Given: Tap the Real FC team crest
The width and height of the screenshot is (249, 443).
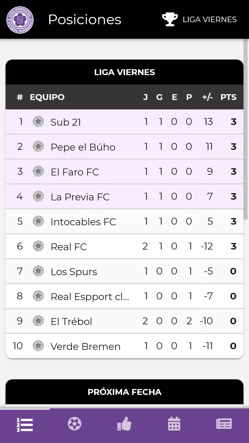Looking at the screenshot, I should coord(38,246).
